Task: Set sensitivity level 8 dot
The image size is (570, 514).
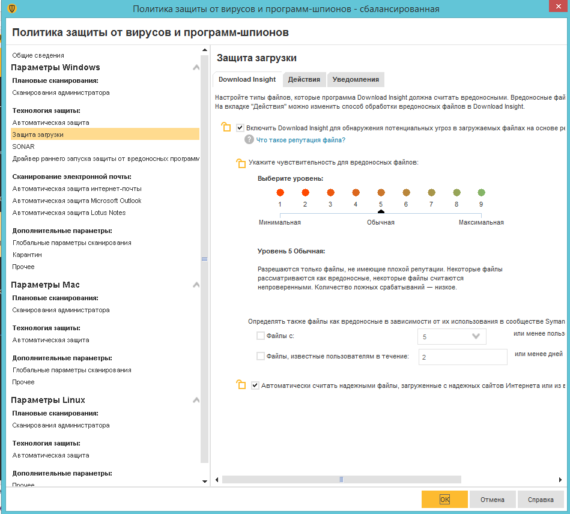Action: (457, 192)
